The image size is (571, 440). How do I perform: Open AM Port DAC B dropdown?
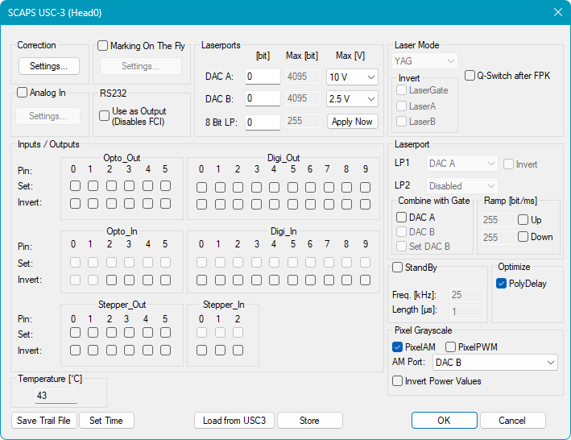[494, 363]
